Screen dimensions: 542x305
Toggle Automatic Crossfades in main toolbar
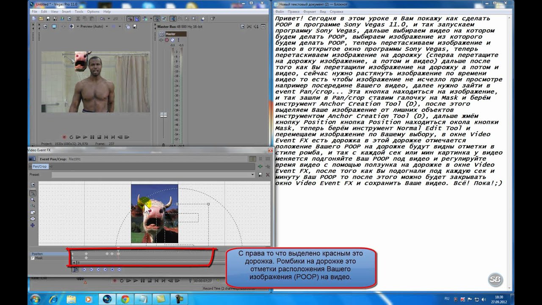(x=137, y=19)
